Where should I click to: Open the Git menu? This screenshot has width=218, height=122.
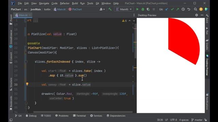[97, 3]
